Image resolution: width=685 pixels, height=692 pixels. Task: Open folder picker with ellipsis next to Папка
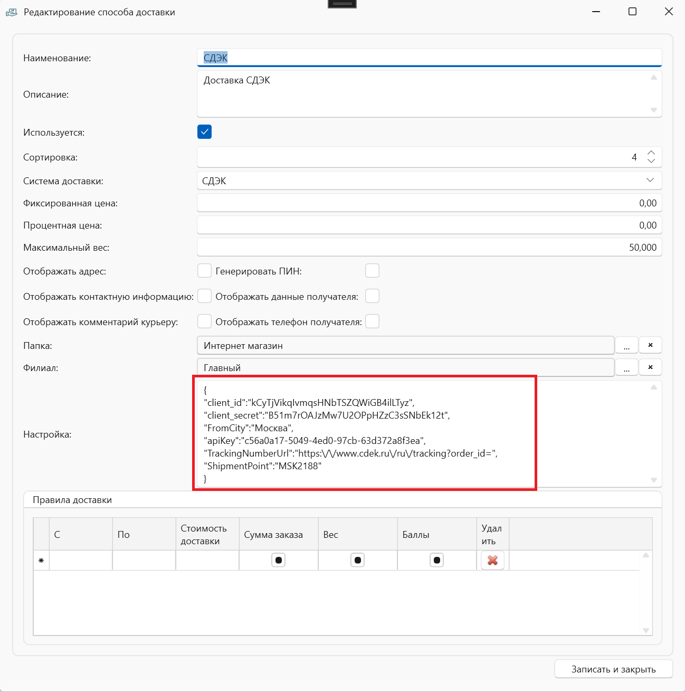626,346
